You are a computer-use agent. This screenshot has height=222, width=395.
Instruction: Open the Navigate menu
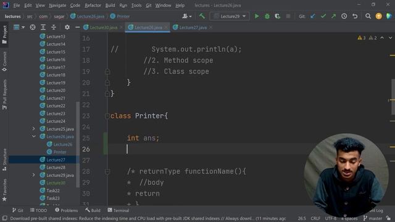57,6
